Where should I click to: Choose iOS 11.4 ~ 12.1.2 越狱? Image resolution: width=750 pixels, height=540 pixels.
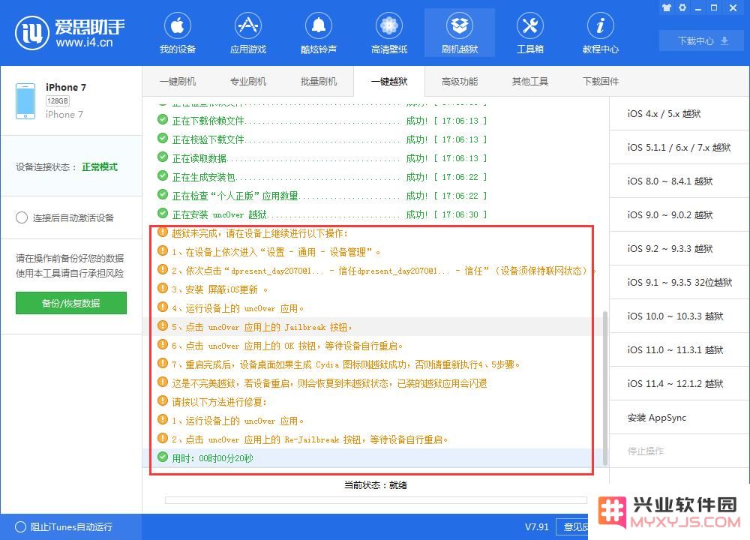(679, 383)
